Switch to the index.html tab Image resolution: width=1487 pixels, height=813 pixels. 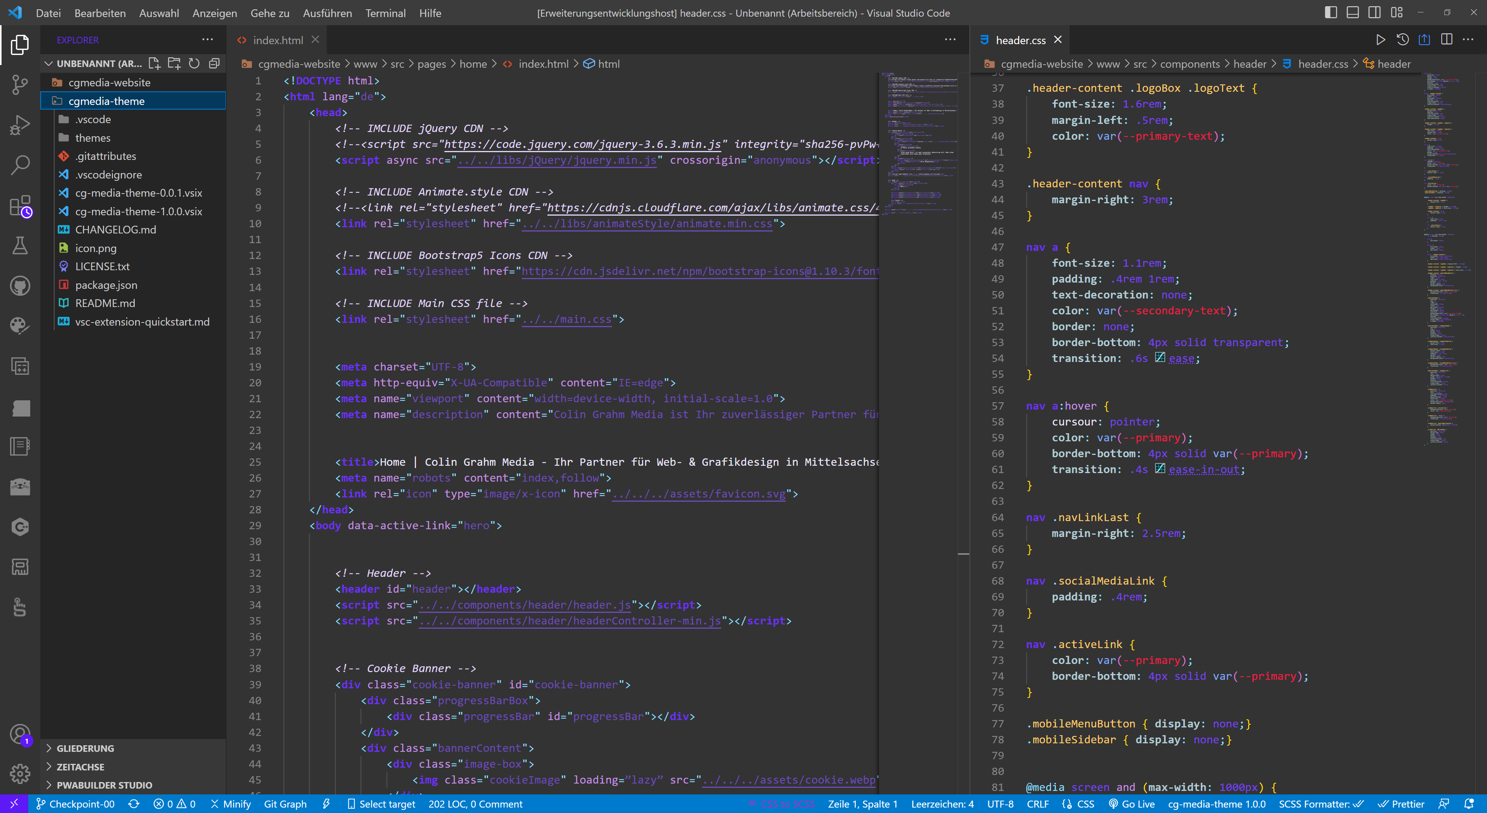(x=279, y=40)
